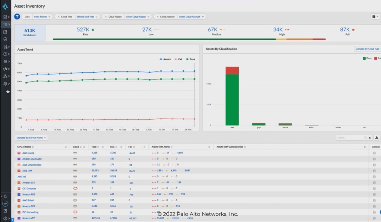Open the Amazon QuickSight service link
This screenshot has width=381, height=222.
pos(32,159)
